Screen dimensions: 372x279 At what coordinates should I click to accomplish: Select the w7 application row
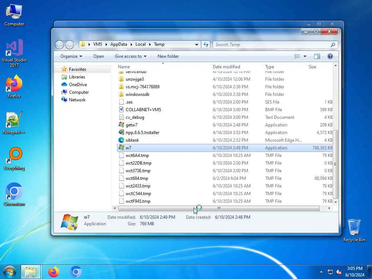pos(225,148)
